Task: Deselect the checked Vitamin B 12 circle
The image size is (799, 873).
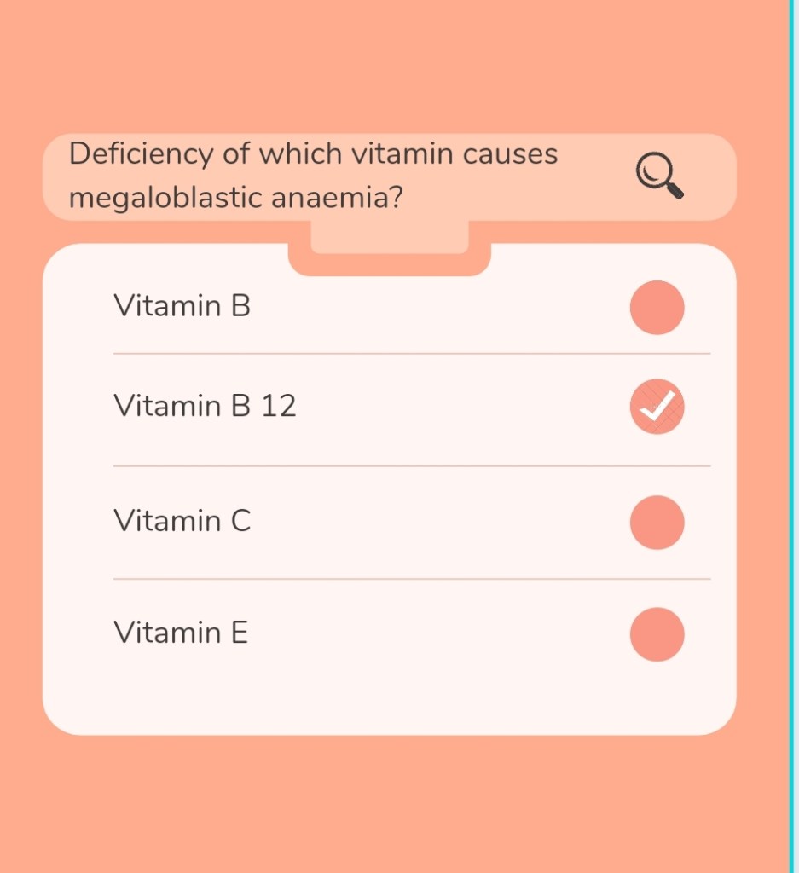Action: [657, 408]
